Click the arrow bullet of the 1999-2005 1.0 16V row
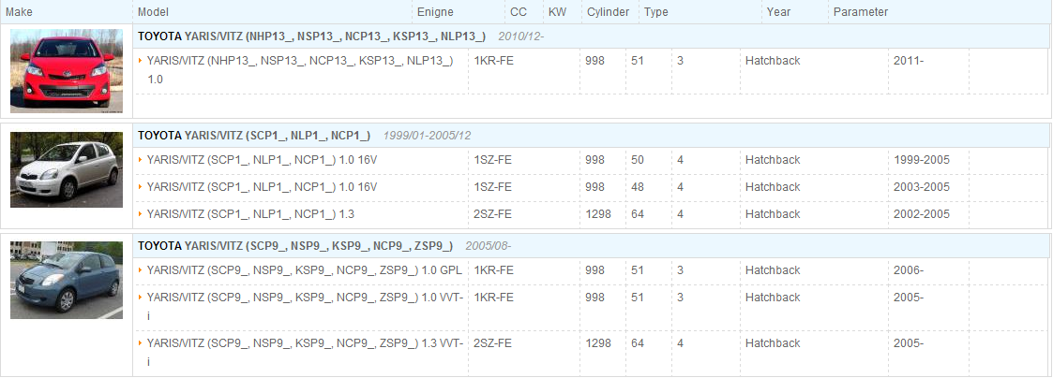Screen dimensions: 1053x378 [x=141, y=160]
